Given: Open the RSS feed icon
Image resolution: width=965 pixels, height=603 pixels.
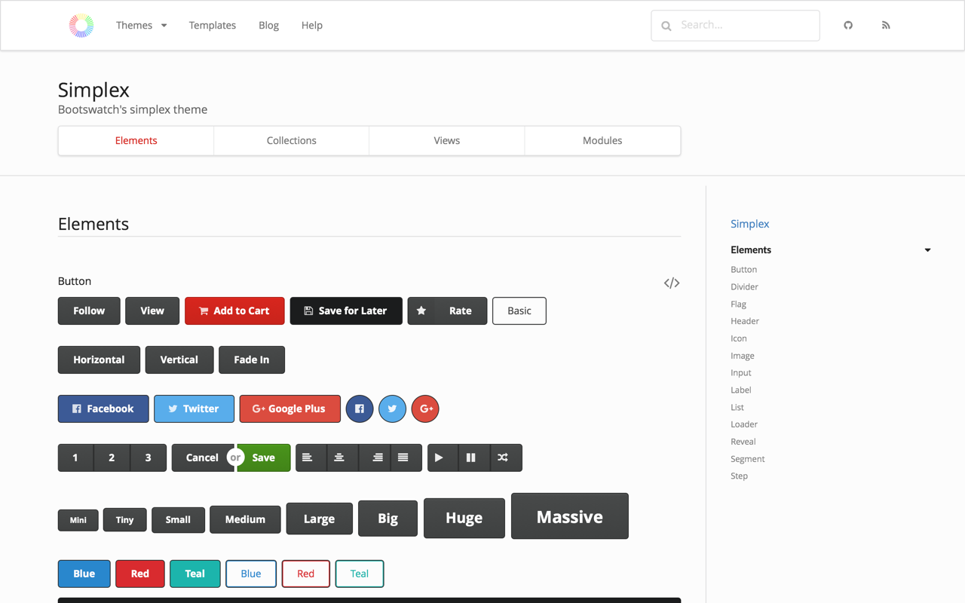Looking at the screenshot, I should [x=886, y=26].
